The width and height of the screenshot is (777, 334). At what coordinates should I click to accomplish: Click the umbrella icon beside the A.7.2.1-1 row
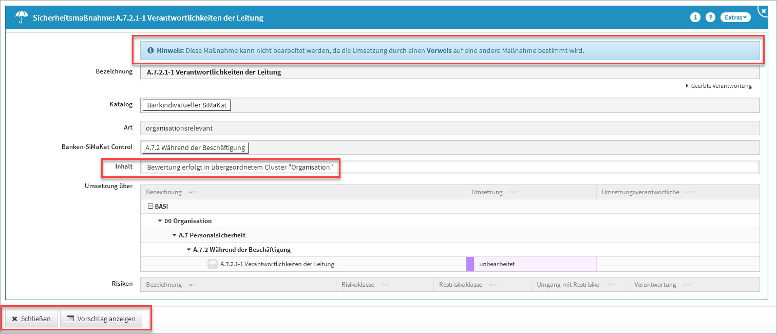pyautogui.click(x=212, y=264)
